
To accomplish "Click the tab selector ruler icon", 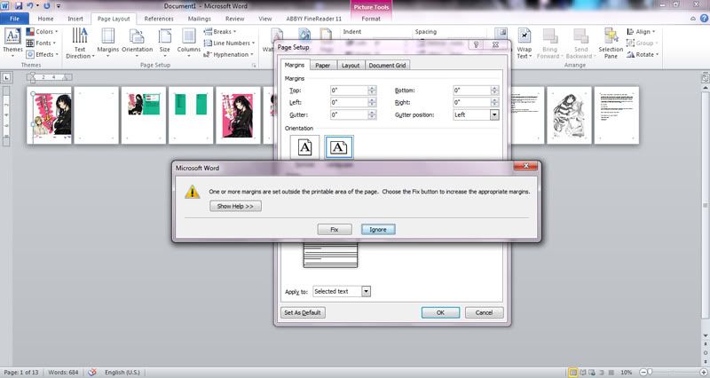I will click(x=7, y=77).
